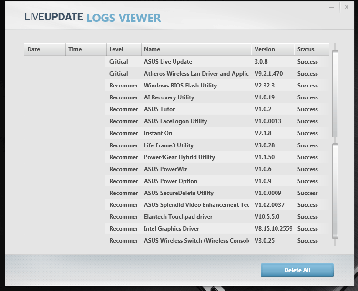Image resolution: width=358 pixels, height=291 pixels.
Task: Close the Logs Viewer window
Action: (347, 7)
